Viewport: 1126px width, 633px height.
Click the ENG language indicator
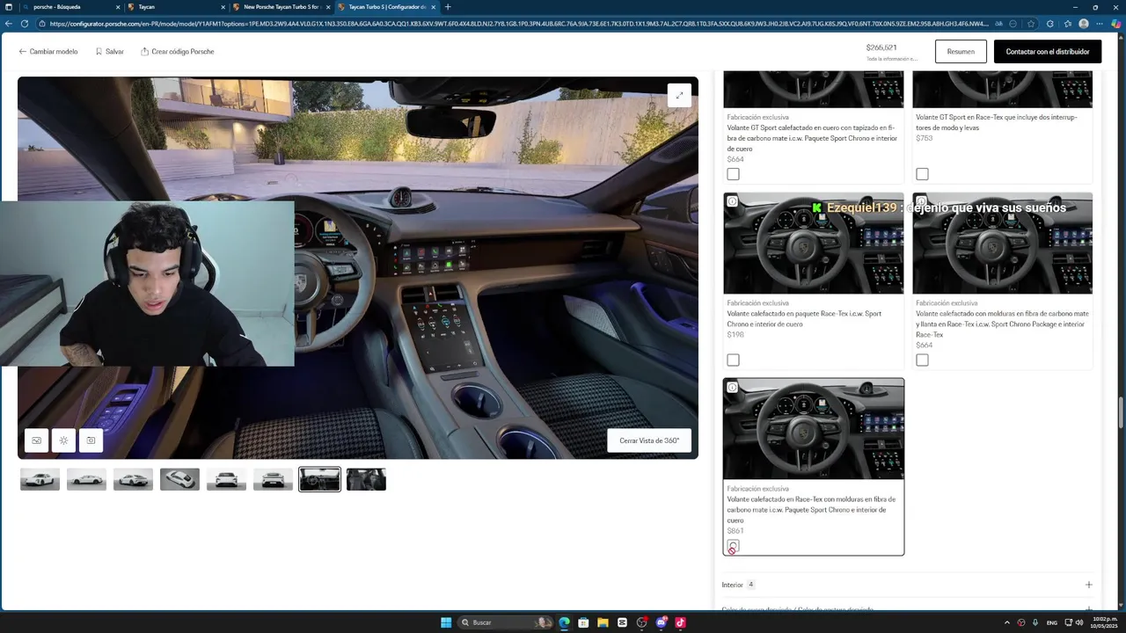1051,622
